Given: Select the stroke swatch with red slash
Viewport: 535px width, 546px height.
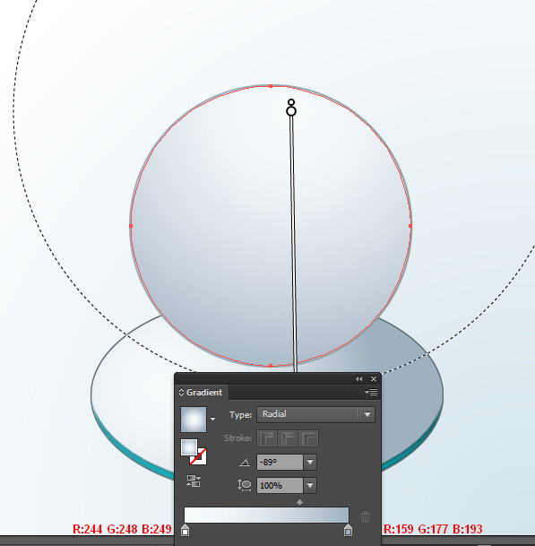Looking at the screenshot, I should 198,456.
